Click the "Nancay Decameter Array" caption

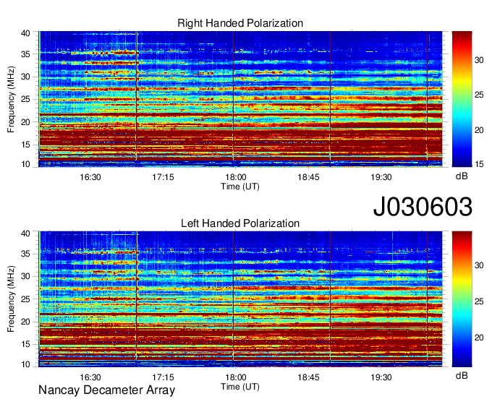106,390
